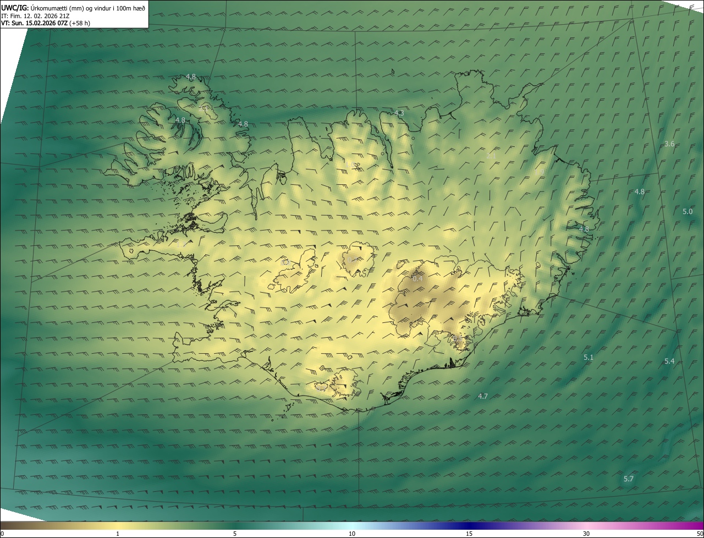Click the 4.7 value label off the south coast

(483, 397)
